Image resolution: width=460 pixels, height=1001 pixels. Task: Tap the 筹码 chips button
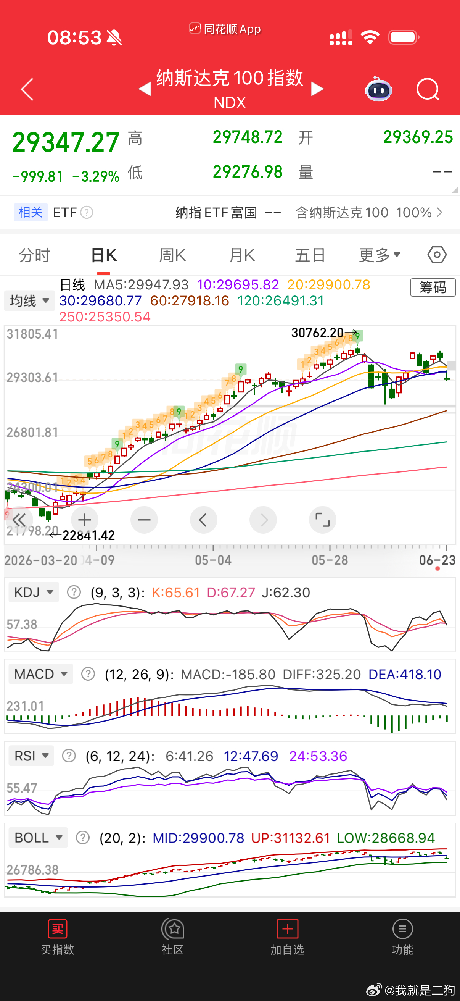pyautogui.click(x=433, y=287)
